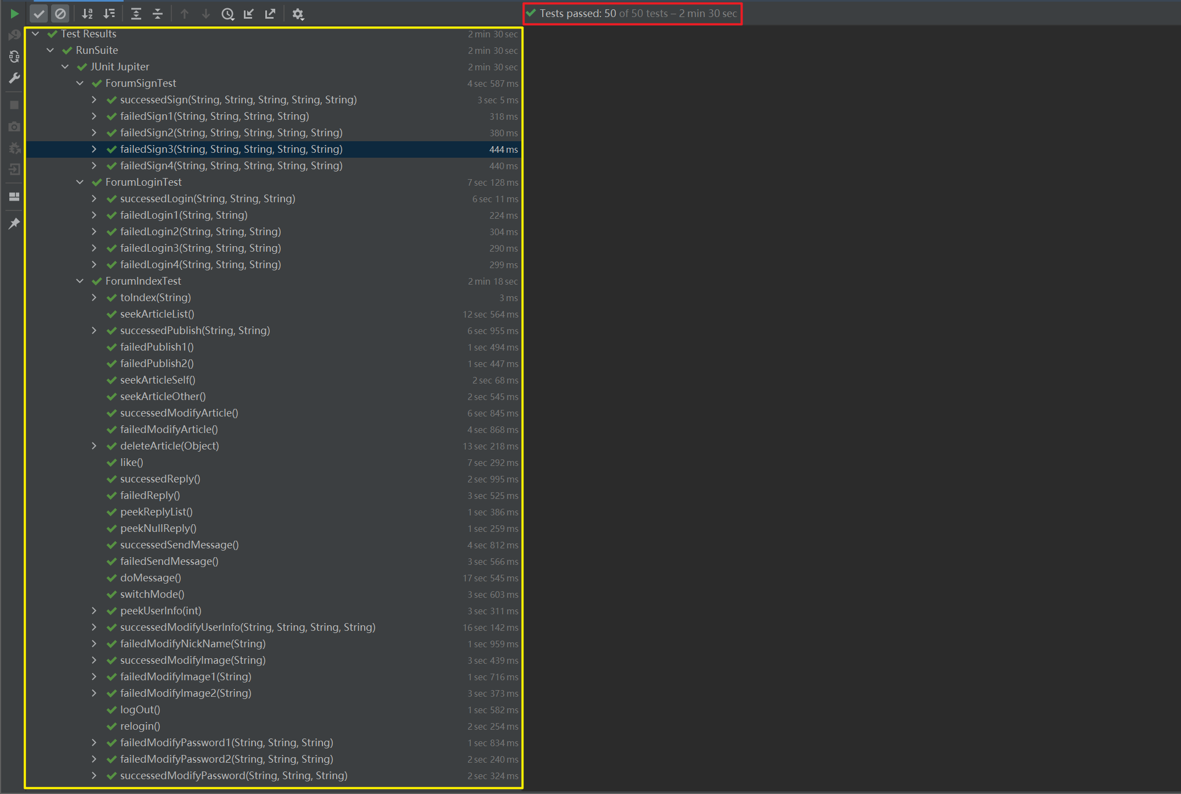
Task: Collapse the ForumLoginTest node
Action: click(80, 182)
